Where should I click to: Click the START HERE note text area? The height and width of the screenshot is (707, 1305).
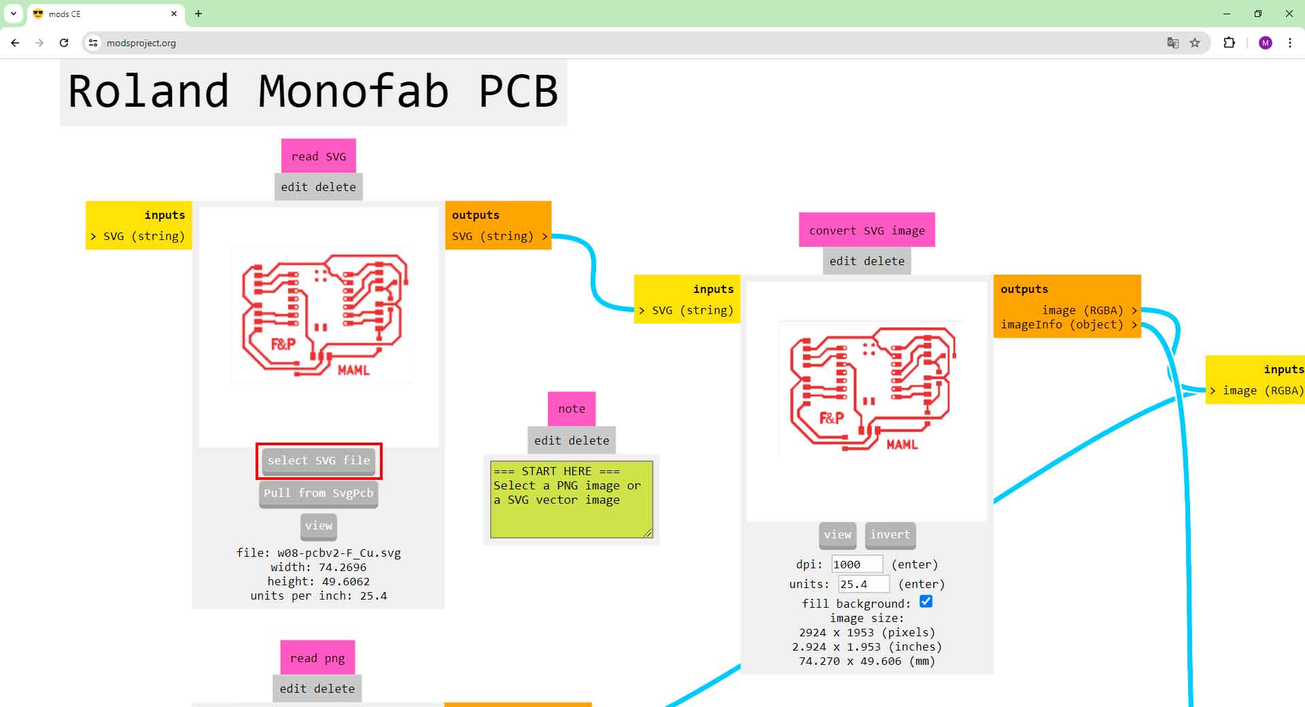coord(572,500)
